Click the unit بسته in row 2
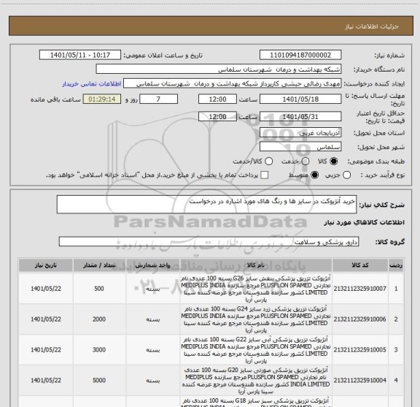Image resolution: width=420 pixels, height=407 pixels. (x=153, y=319)
